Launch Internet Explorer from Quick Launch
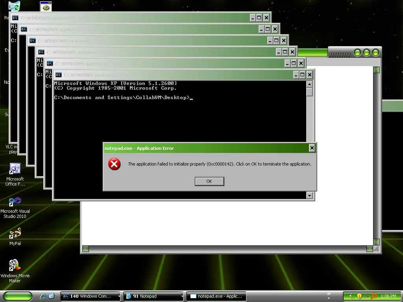Viewport: 403px width, 302px height. coord(43,296)
